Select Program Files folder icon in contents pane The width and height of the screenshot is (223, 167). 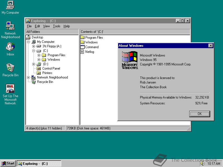click(x=83, y=38)
